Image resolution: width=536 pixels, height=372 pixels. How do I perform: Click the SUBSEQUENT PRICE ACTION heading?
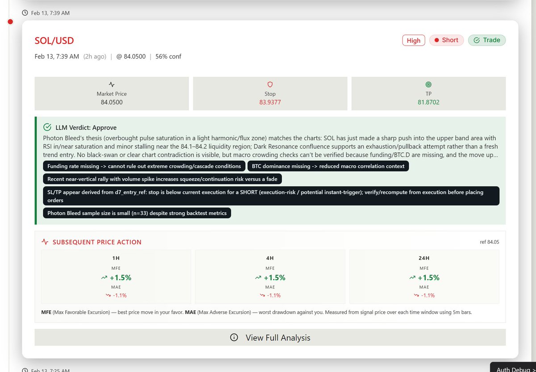click(97, 242)
